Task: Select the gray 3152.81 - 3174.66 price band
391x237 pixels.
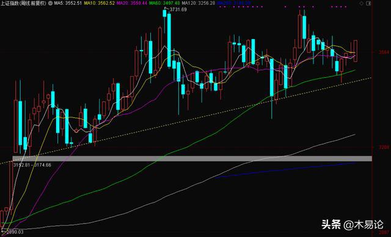Action: point(192,158)
